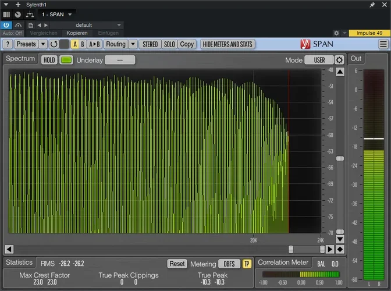Pin the Sylenth1 plugin window
This screenshot has width=391, height=291.
pyautogui.click(x=372, y=5)
